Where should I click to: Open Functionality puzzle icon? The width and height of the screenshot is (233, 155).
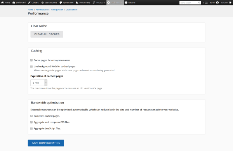[77, 2]
